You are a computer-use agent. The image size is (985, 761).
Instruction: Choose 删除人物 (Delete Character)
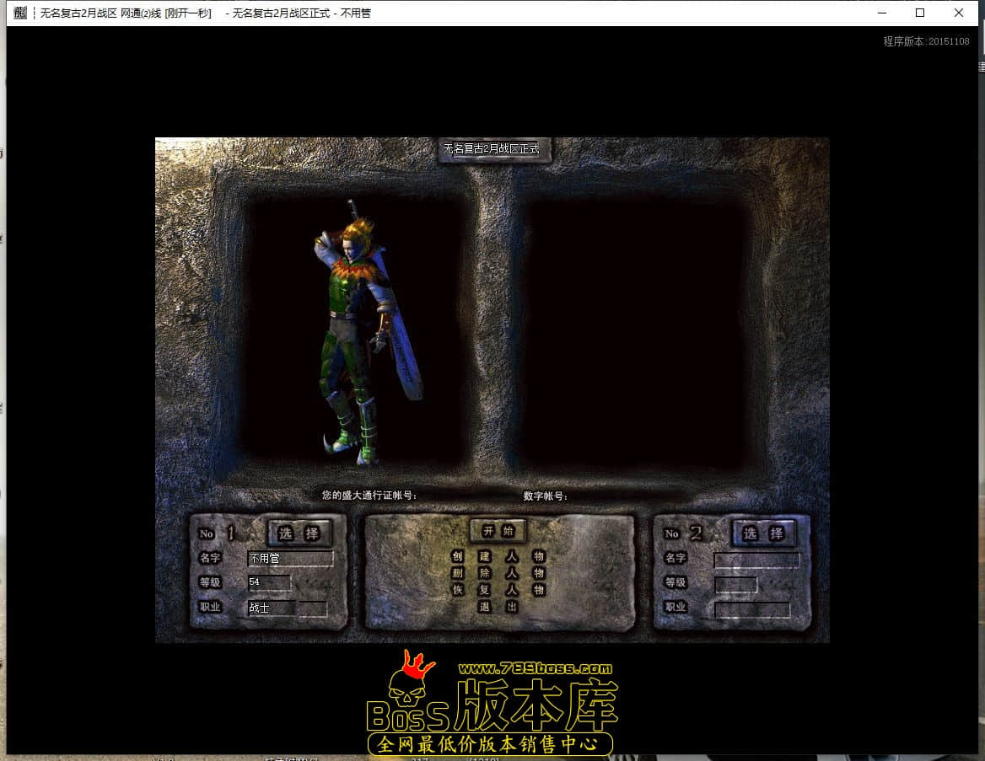pyautogui.click(x=498, y=573)
